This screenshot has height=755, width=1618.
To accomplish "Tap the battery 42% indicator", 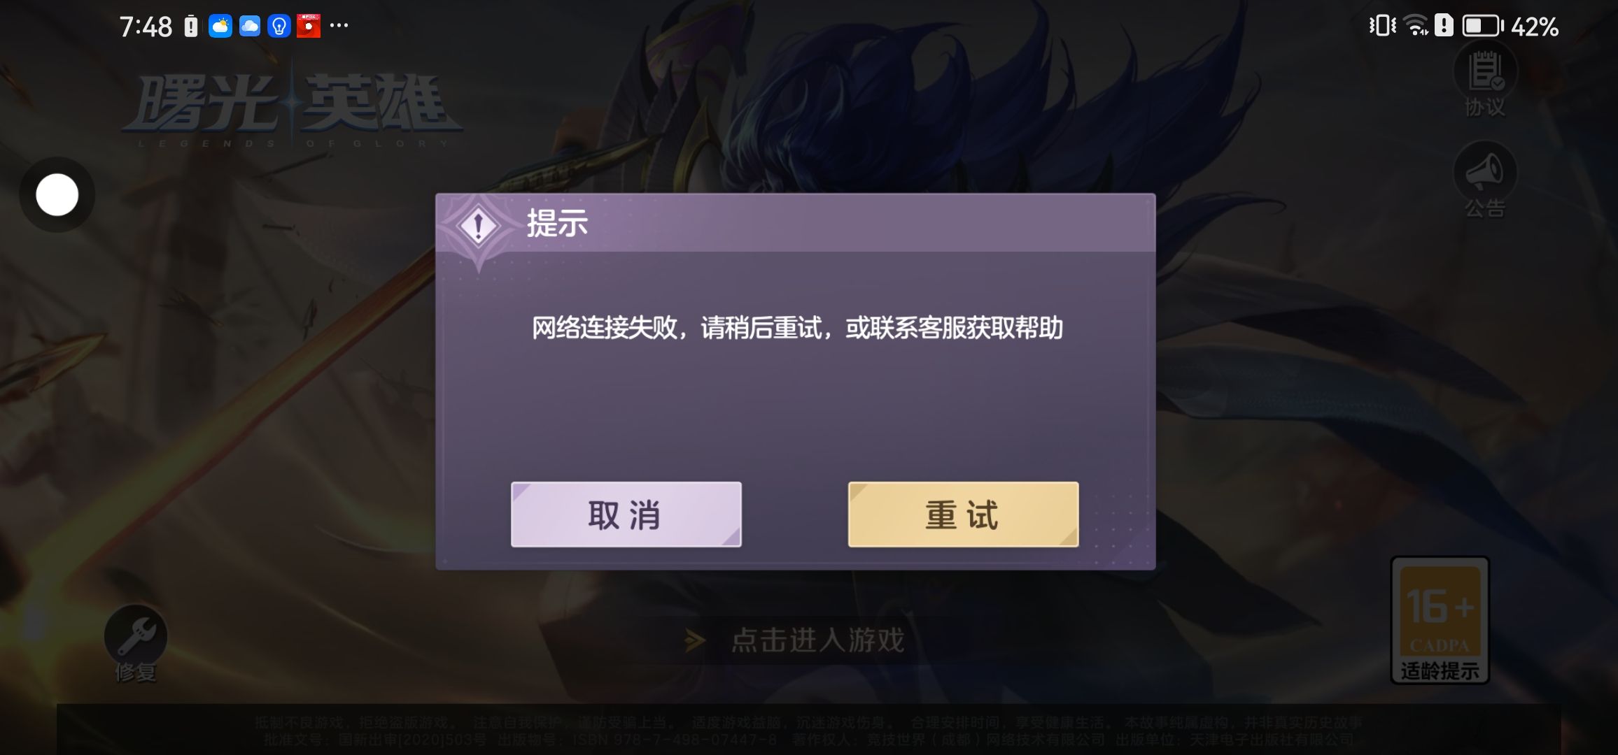I will point(1510,27).
